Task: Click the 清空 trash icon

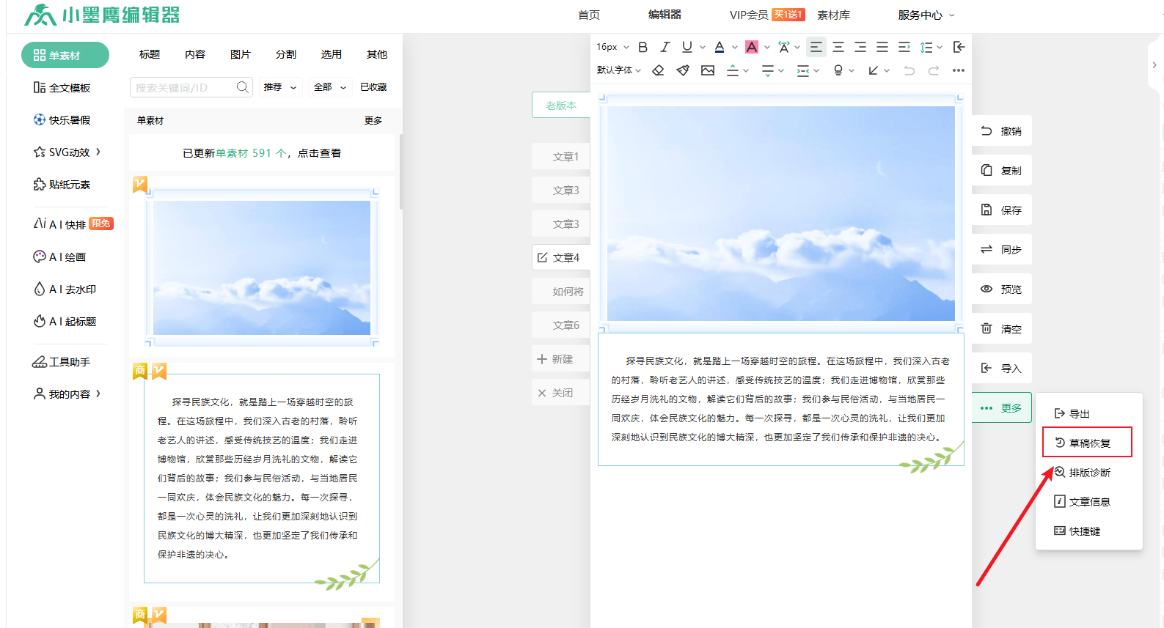Action: click(x=987, y=328)
